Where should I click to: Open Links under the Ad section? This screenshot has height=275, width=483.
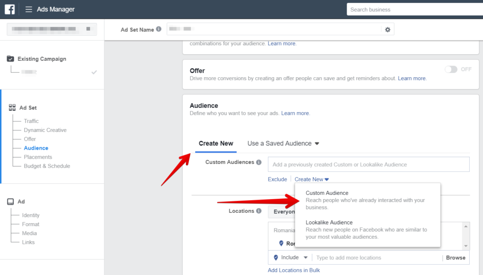tap(28, 242)
